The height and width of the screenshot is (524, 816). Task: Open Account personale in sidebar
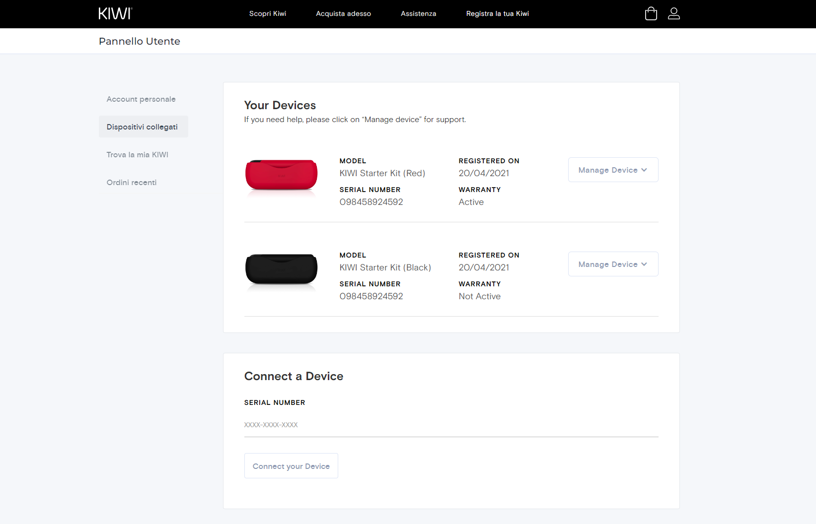pos(141,99)
